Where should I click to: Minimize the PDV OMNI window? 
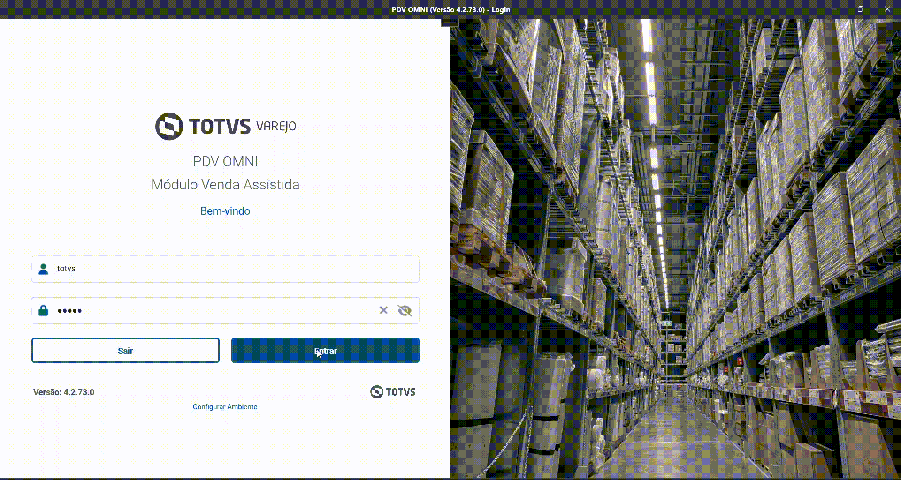tap(834, 9)
